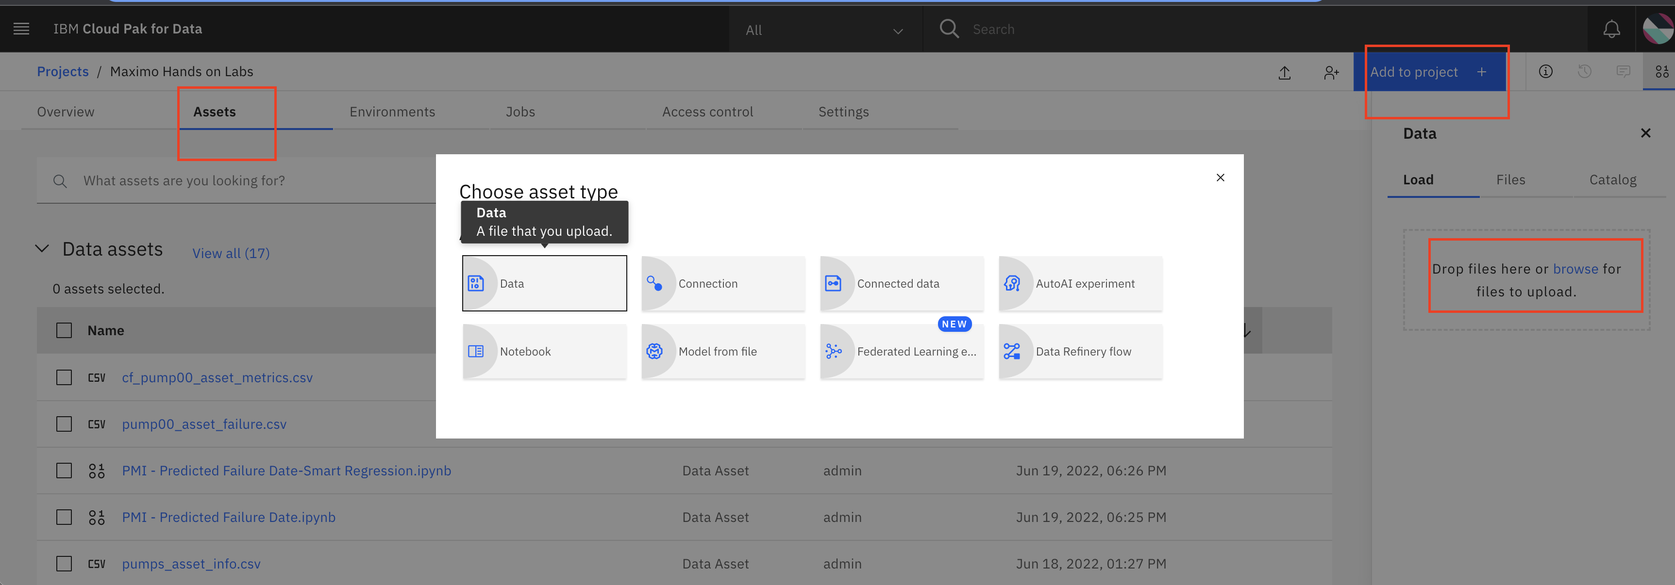Select the Data Refinery flow tile
This screenshot has width=1675, height=585.
tap(1080, 351)
